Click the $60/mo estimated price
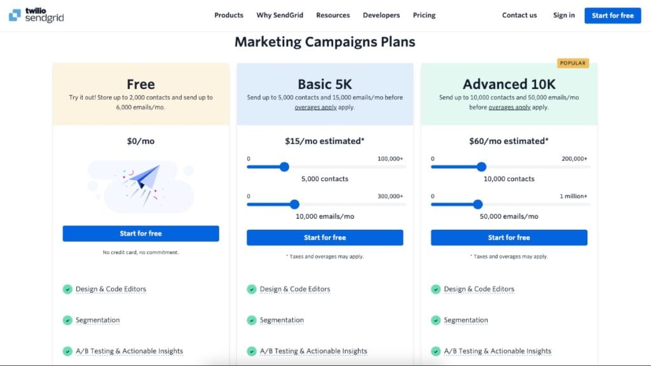The height and width of the screenshot is (366, 651). 509,141
